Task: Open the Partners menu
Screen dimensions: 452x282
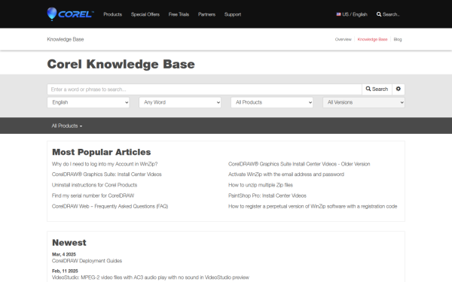Action: tap(206, 14)
